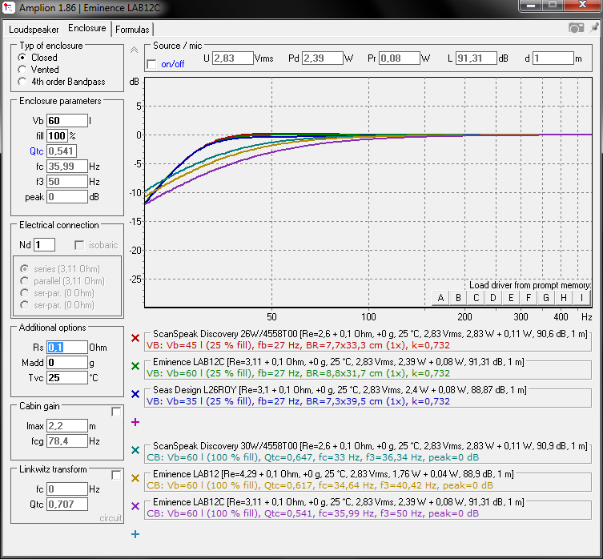Remove the purple Eminence LAB12C closed-box curve
Screen dimensions: 603x559
(x=135, y=506)
